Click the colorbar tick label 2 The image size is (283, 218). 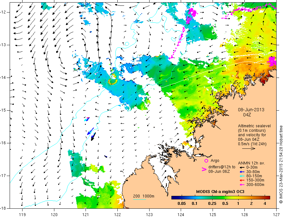[x=251, y=204]
